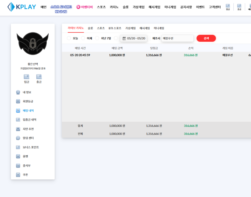Viewport: 251px width, 197px height.
Task: Click the 게임 이름 column header
Action: 227,48
